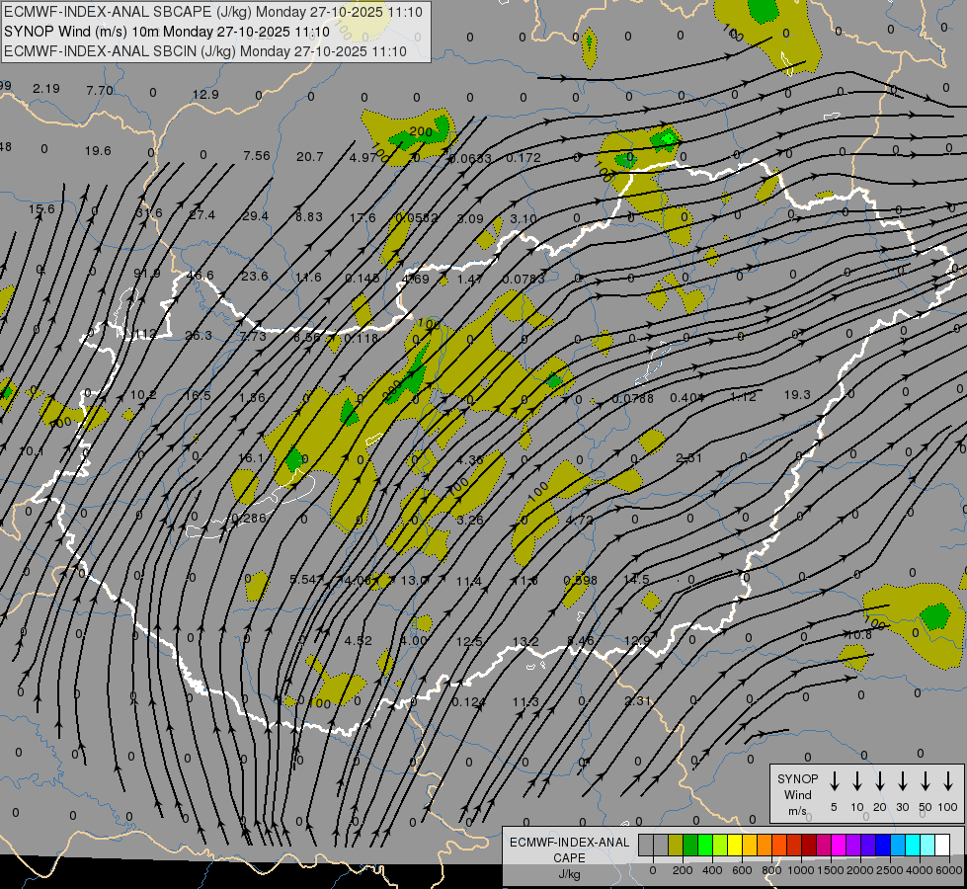
Task: Select the dark red swatch in the CAPE legend
Action: pyautogui.click(x=809, y=846)
